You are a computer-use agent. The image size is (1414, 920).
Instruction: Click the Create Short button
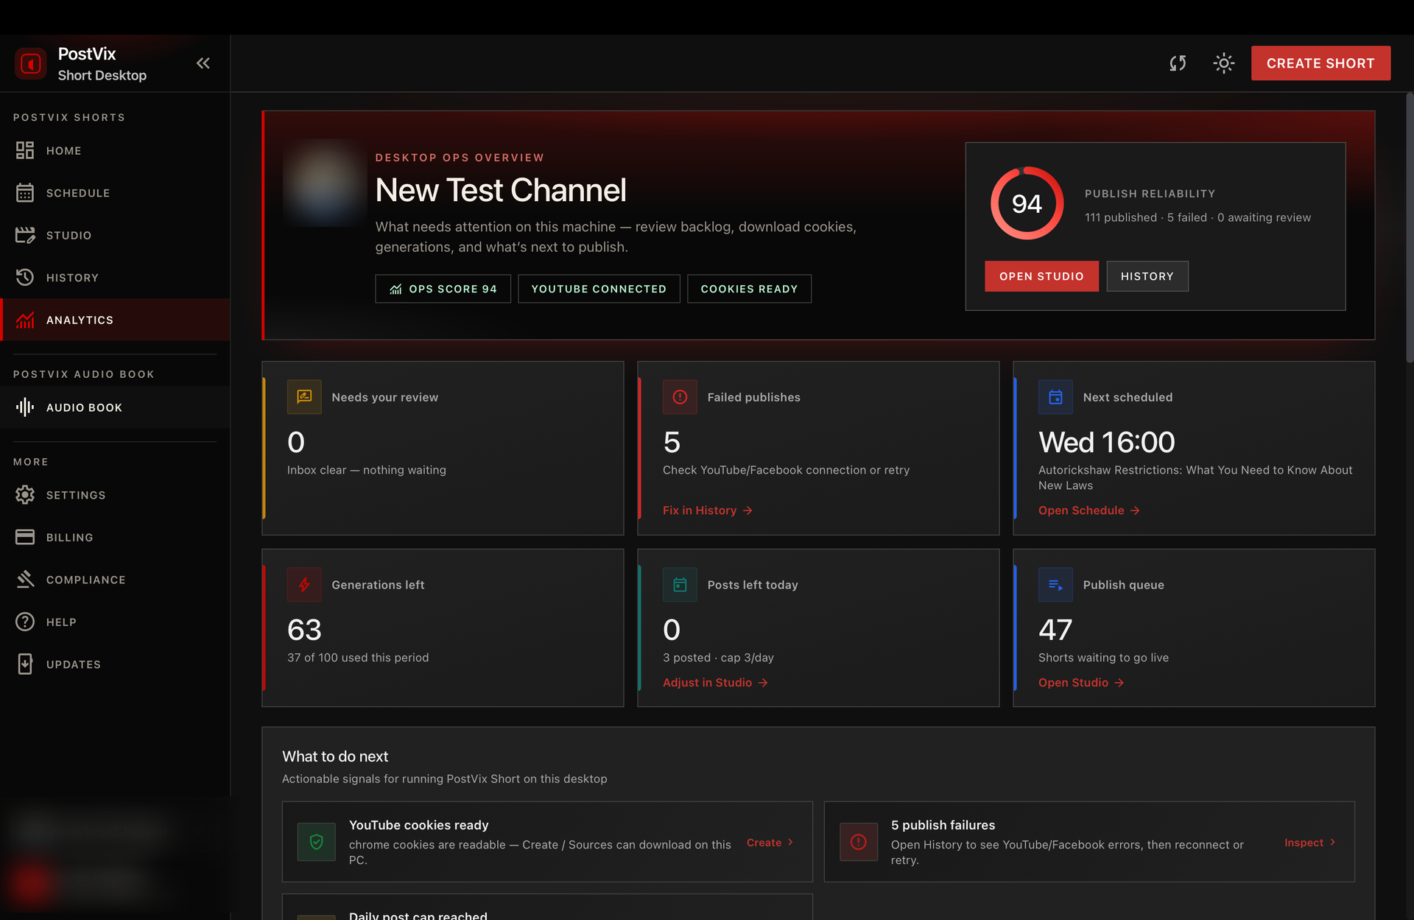click(1320, 63)
